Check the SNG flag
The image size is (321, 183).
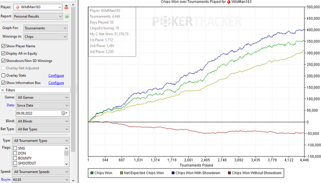coord(15,148)
